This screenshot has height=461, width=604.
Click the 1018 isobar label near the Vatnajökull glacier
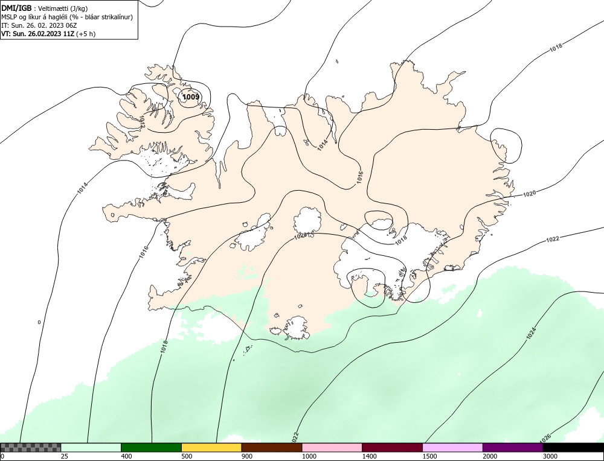click(x=401, y=240)
